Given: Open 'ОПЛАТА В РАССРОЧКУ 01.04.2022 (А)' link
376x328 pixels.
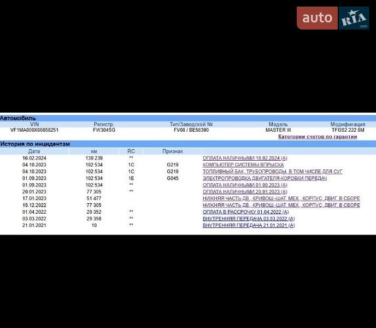Looking at the screenshot, I should coord(246,212).
